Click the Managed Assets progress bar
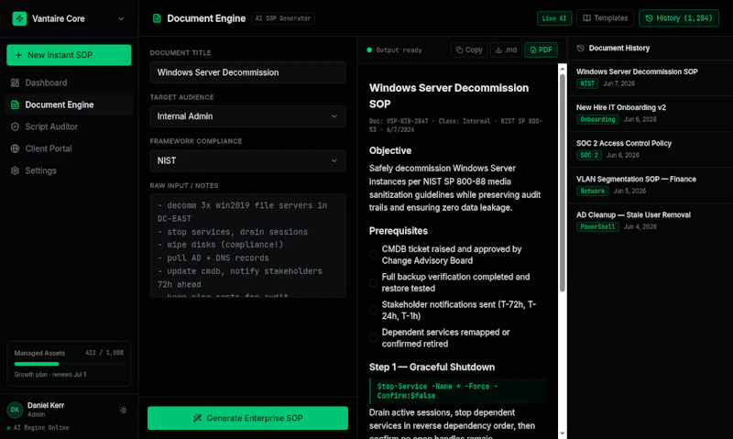The height and width of the screenshot is (439, 733). pyautogui.click(x=69, y=364)
